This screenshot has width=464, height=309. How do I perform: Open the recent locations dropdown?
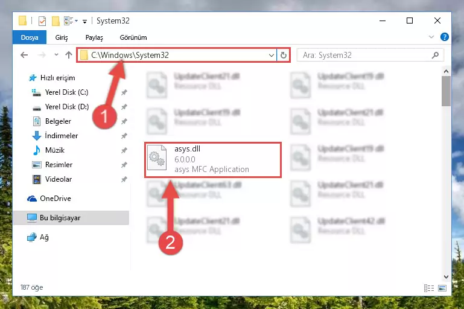(56, 55)
